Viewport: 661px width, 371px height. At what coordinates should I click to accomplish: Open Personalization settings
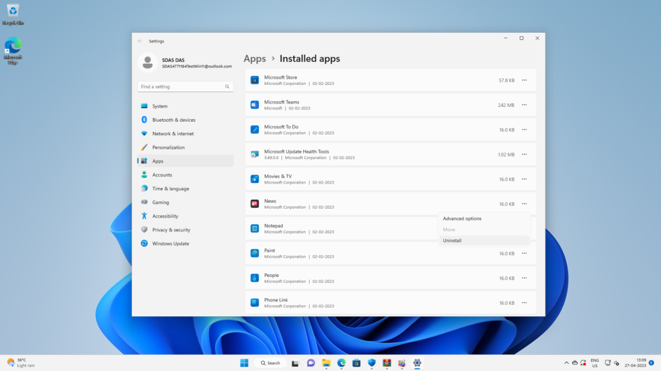point(185,147)
